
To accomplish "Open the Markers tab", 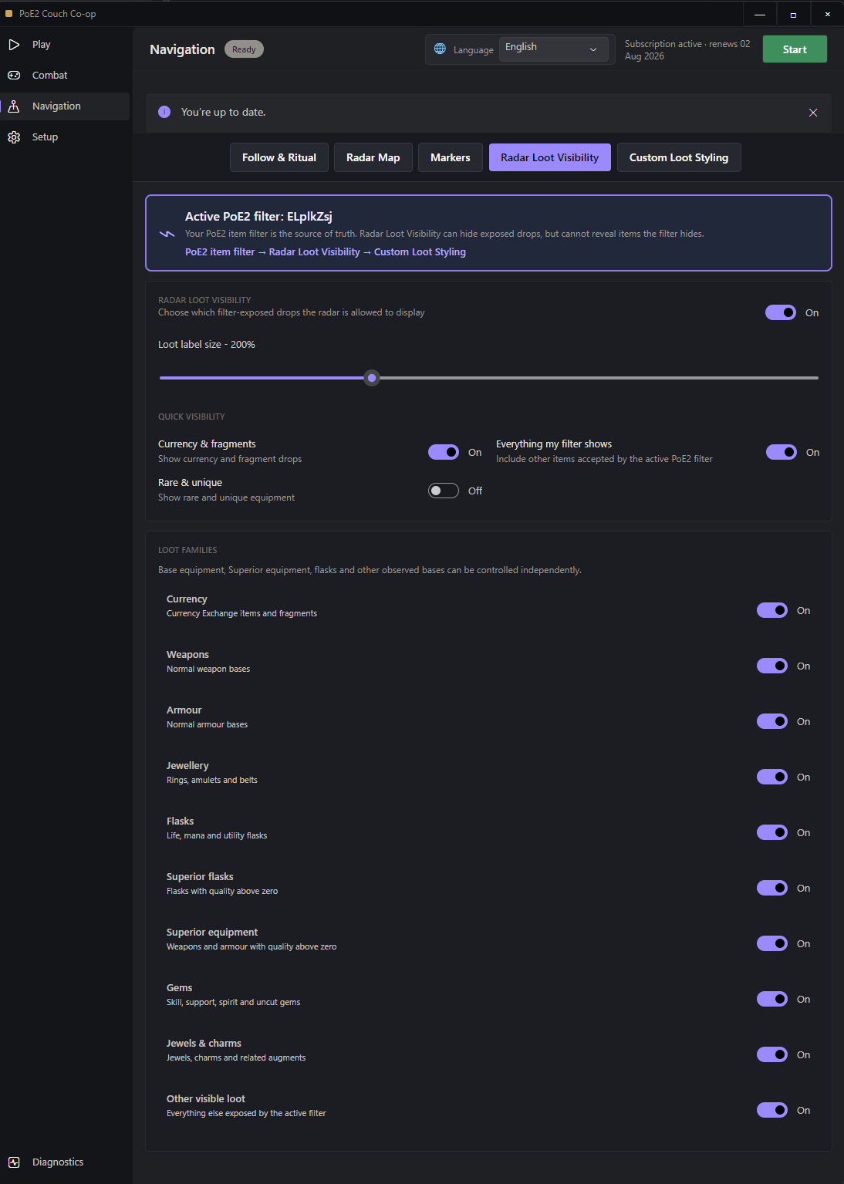I will coord(451,157).
